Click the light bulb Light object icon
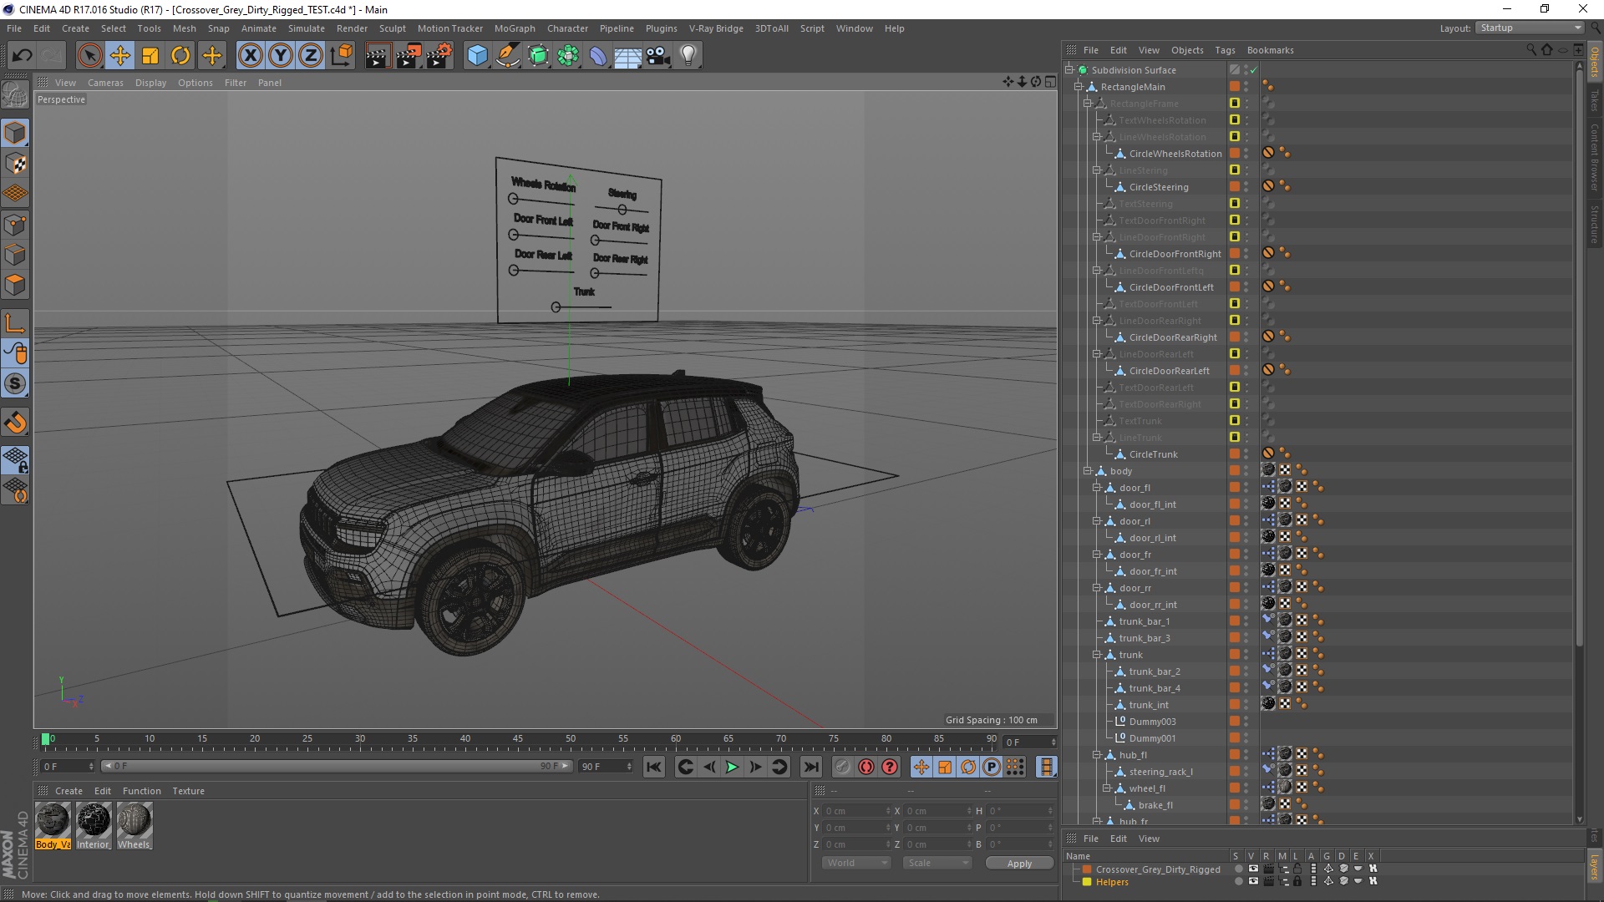The width and height of the screenshot is (1604, 902). coord(688,56)
